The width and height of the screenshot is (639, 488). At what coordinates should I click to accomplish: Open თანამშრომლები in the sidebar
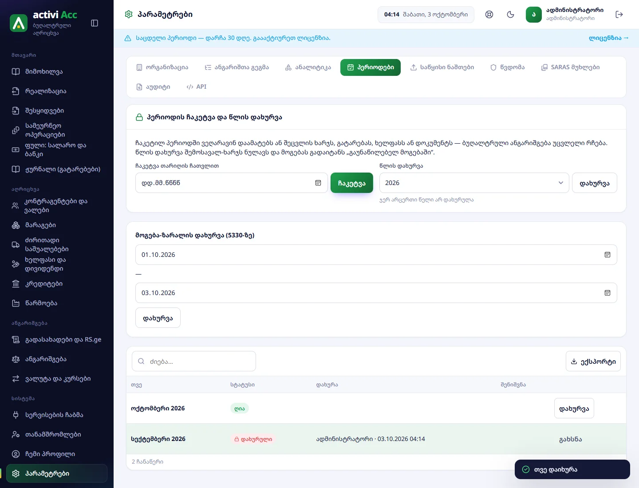(57, 434)
